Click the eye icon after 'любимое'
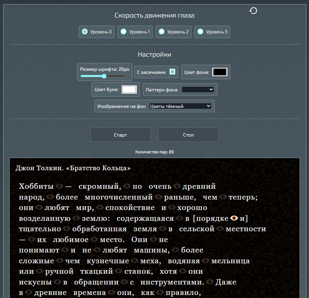The height and width of the screenshot is (298, 309). (x=94, y=239)
